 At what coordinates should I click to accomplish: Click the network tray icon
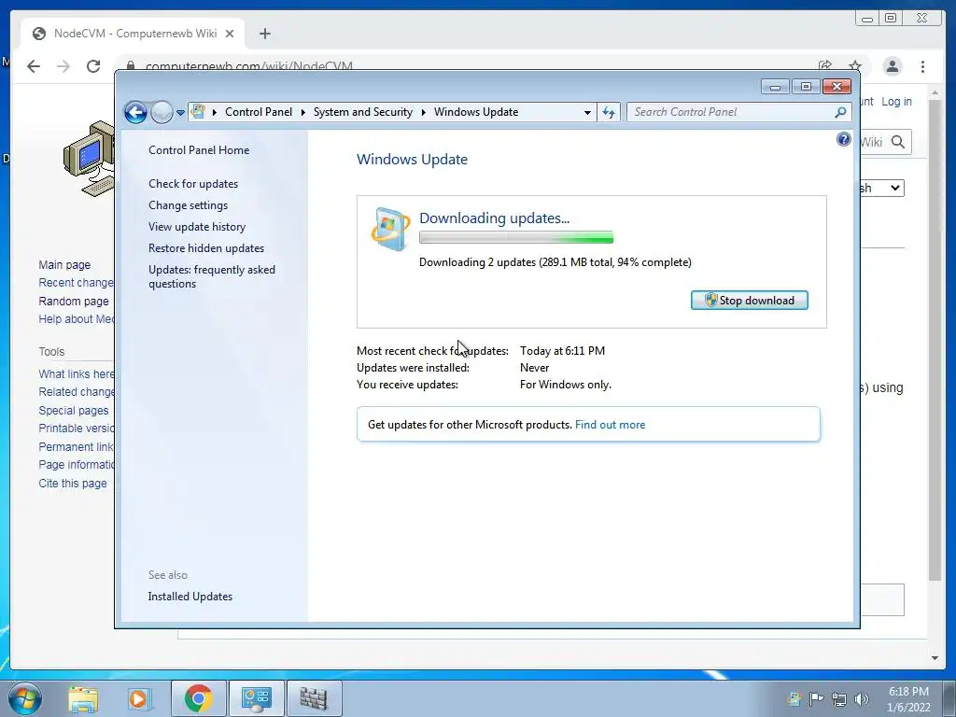click(x=839, y=698)
